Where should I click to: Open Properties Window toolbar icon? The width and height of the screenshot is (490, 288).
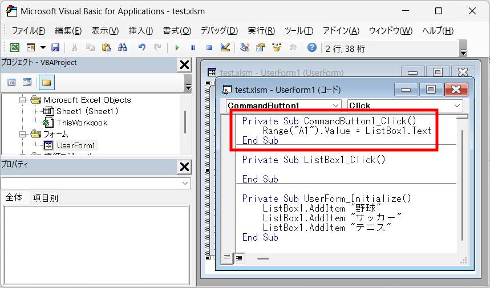click(x=260, y=47)
